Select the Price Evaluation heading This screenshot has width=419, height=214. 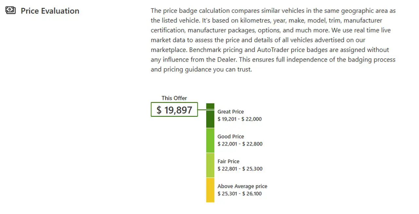[x=50, y=11]
